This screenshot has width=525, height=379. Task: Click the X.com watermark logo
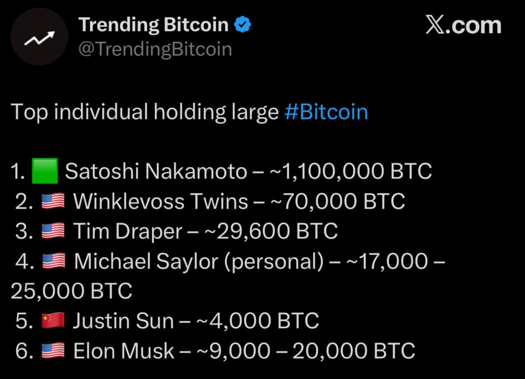pyautogui.click(x=463, y=25)
